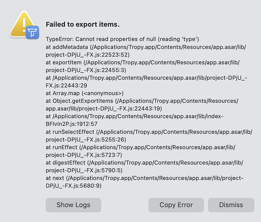Screen dimensions: 261x222
Task: Click the 'BFIvIn2P.js:1912:57' text
Action: click(72, 124)
